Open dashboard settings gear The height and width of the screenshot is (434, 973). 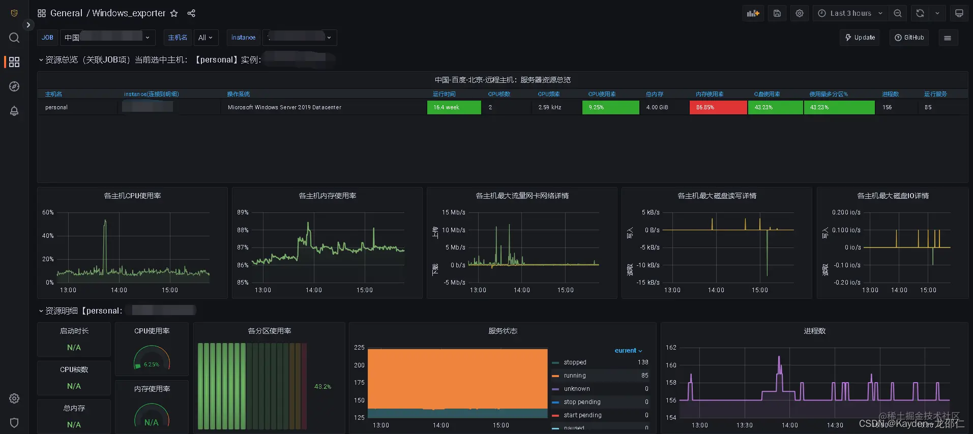point(800,13)
